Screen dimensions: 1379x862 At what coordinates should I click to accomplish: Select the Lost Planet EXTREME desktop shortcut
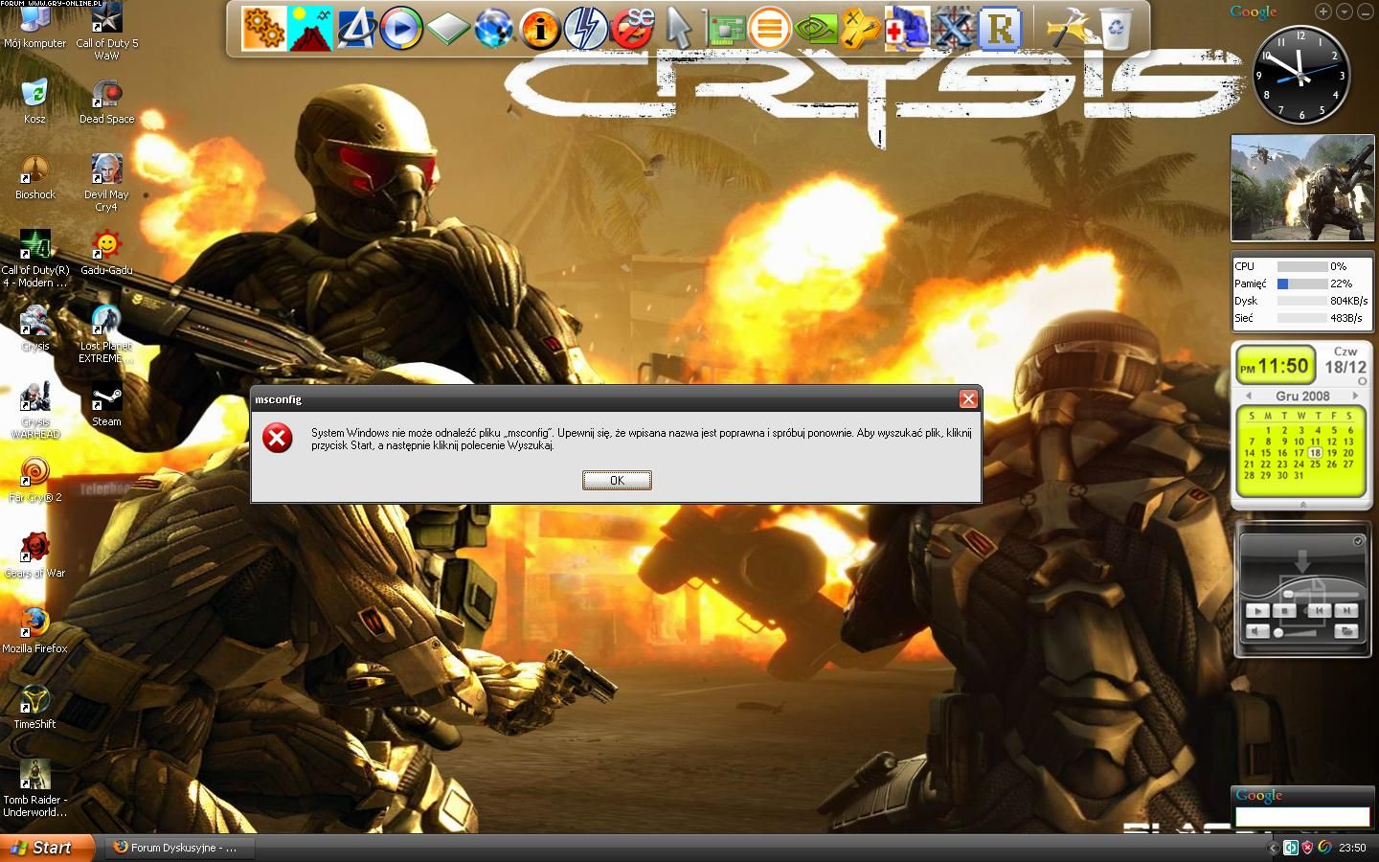(x=106, y=335)
